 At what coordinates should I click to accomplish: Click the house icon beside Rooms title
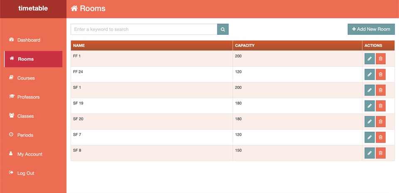pos(74,8)
